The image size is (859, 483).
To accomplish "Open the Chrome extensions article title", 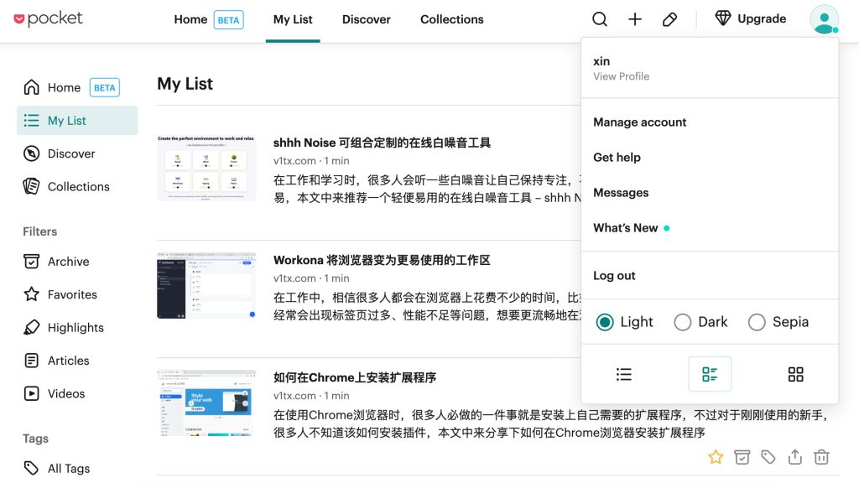I will point(355,377).
